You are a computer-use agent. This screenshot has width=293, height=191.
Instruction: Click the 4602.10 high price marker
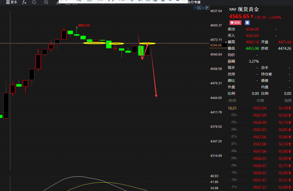point(83,25)
